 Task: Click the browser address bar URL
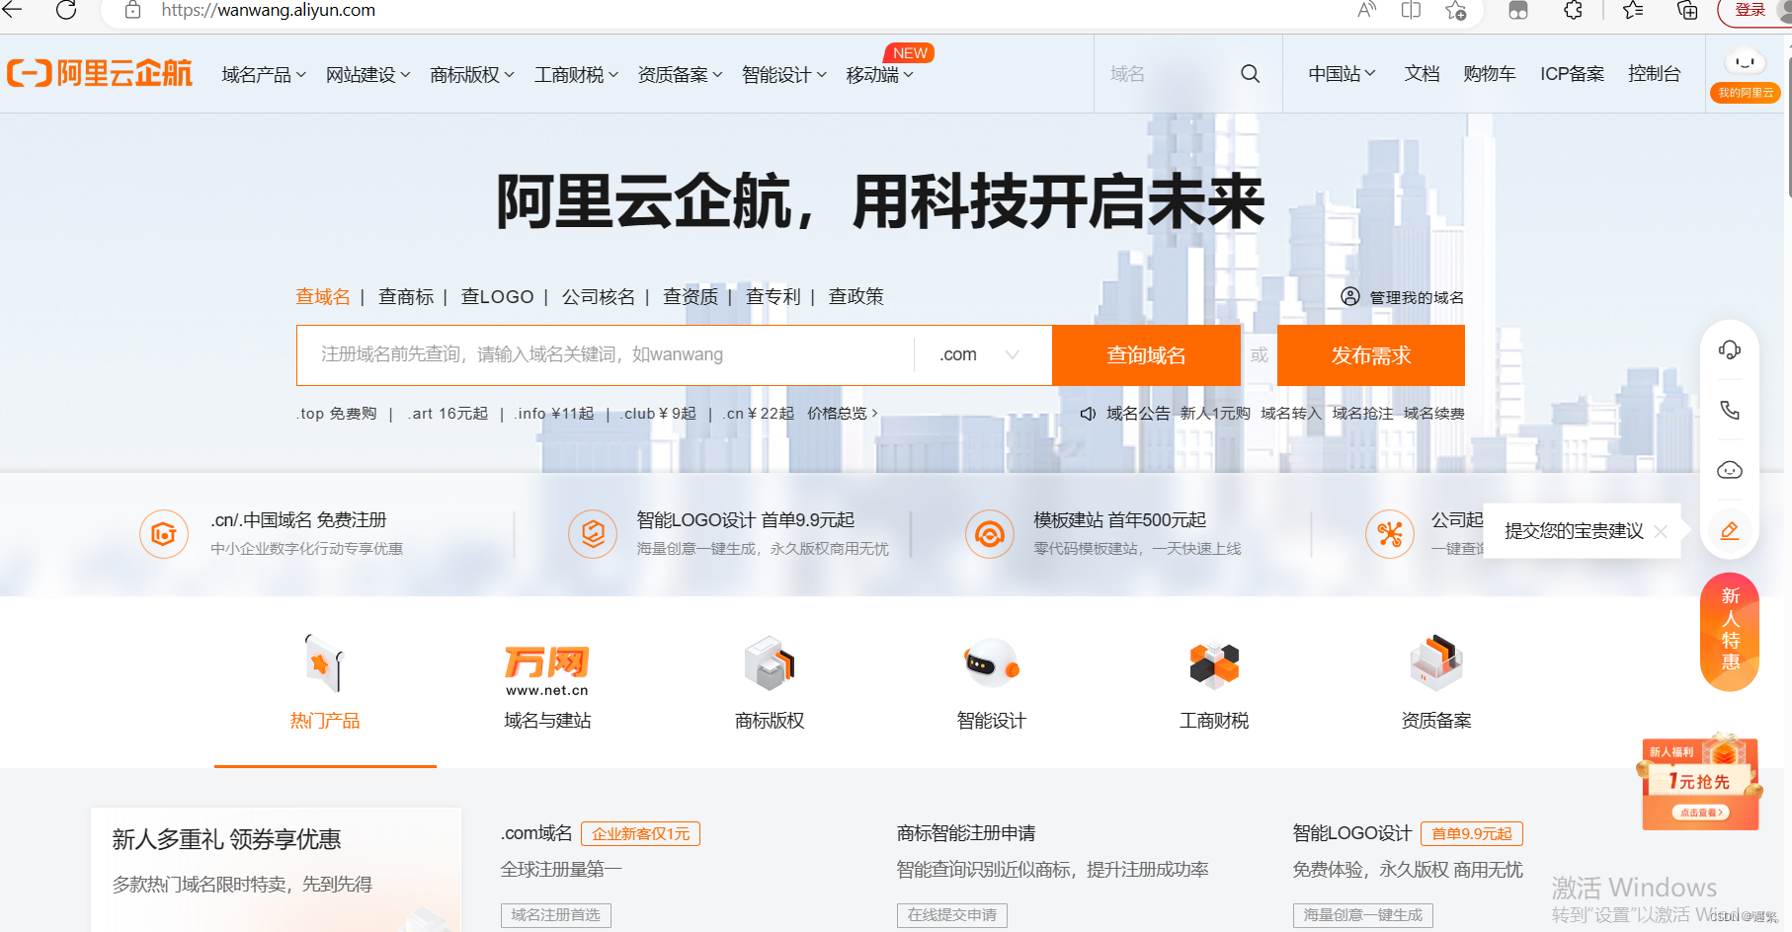tap(269, 10)
